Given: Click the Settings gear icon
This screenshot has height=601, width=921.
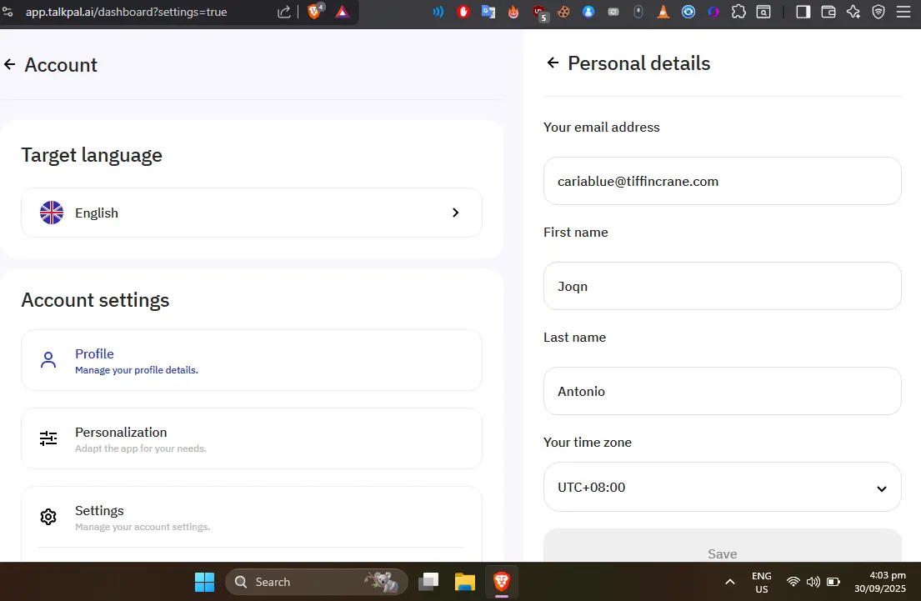Looking at the screenshot, I should point(48,517).
